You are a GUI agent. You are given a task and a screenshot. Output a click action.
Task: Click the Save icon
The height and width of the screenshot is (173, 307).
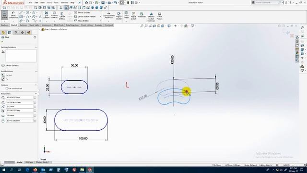103,3
